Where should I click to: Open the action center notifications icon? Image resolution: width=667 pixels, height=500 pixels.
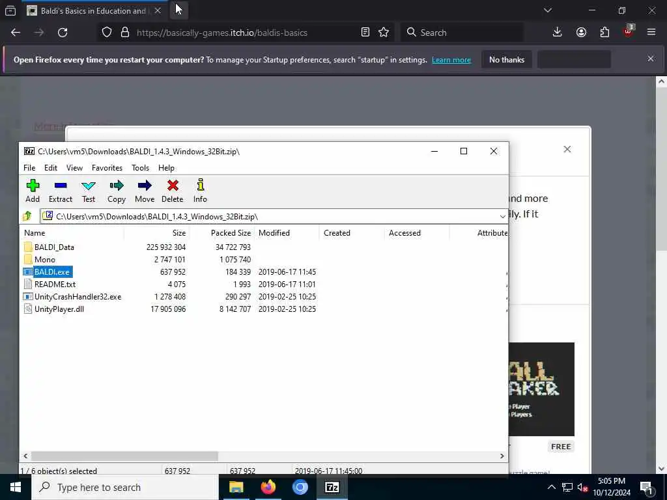pos(646,487)
